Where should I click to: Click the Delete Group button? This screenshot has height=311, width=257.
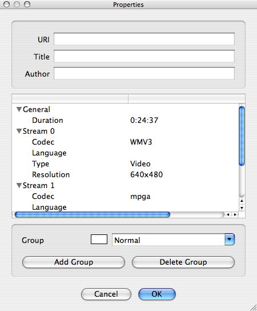click(x=183, y=262)
